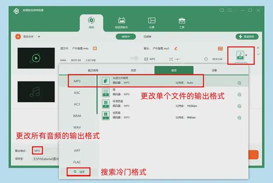Click the standard quality preset grid icon
This screenshot has height=183, width=273.
tap(105, 104)
